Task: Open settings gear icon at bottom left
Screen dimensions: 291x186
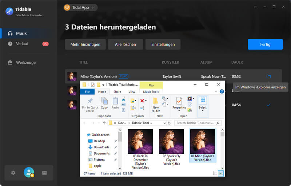Action: coord(13,173)
